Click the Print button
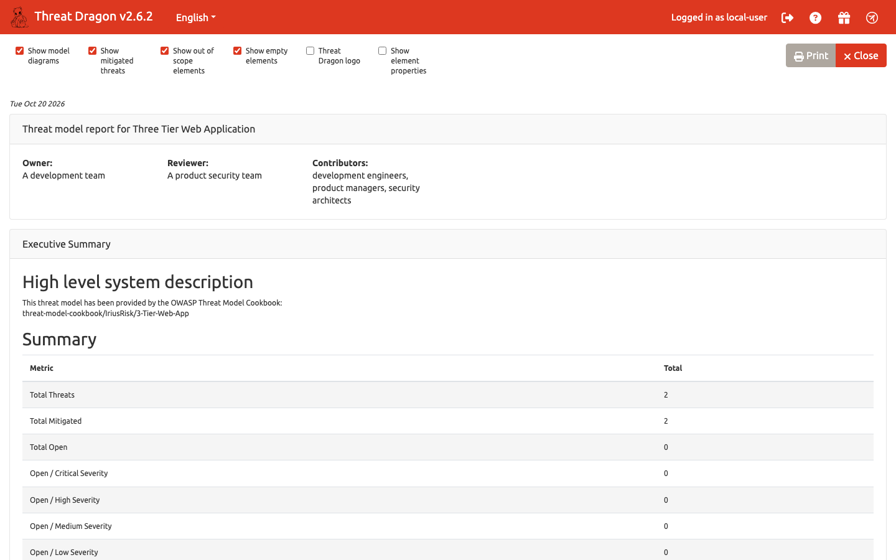Image resolution: width=896 pixels, height=560 pixels. (811, 55)
